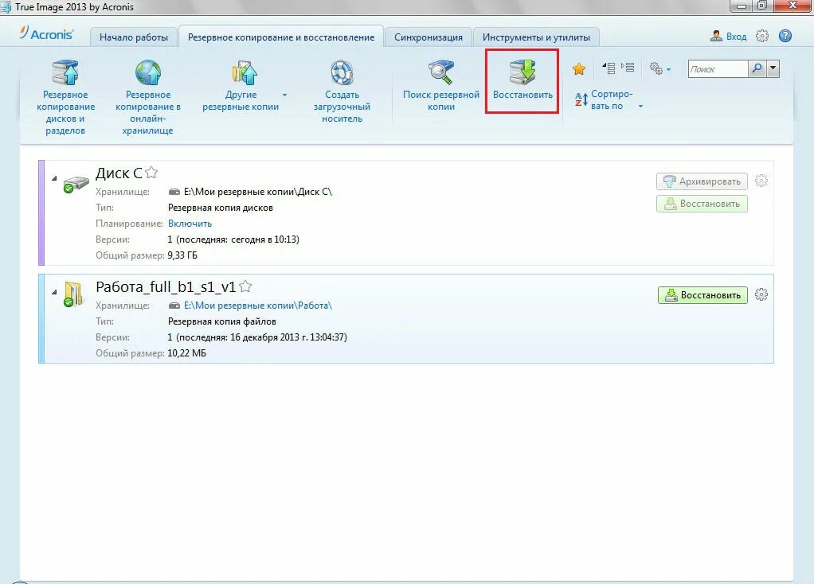
Task: Collapse all backup entries icon
Action: tap(609, 68)
